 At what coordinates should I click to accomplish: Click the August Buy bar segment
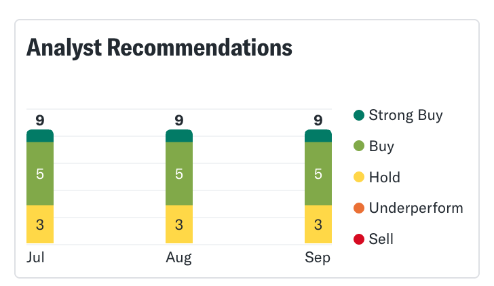click(x=179, y=173)
